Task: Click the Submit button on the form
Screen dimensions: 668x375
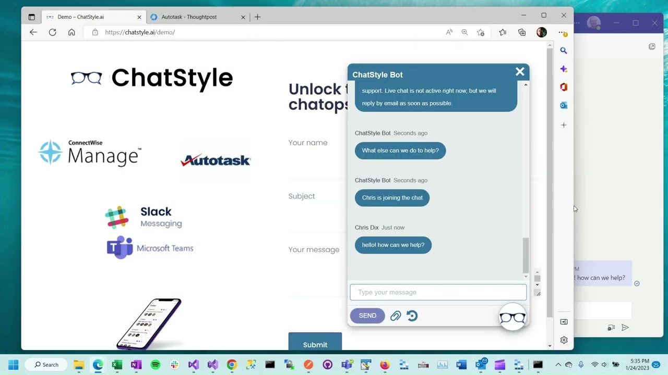Action: (x=315, y=344)
